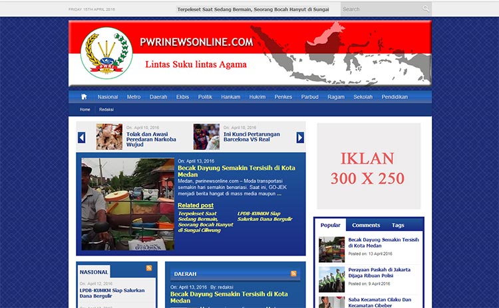Image resolution: width=499 pixels, height=308 pixels.
Task: Go to the Redaksi page link
Action: 106,110
